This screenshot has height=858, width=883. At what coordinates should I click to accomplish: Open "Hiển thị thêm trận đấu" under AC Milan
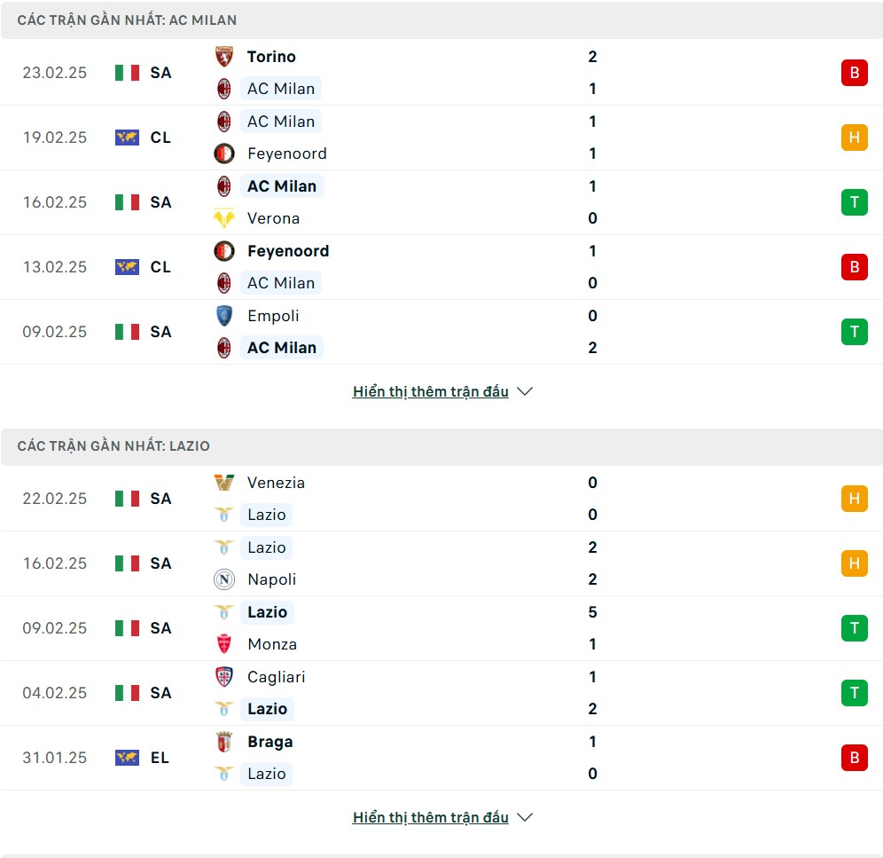pyautogui.click(x=431, y=391)
